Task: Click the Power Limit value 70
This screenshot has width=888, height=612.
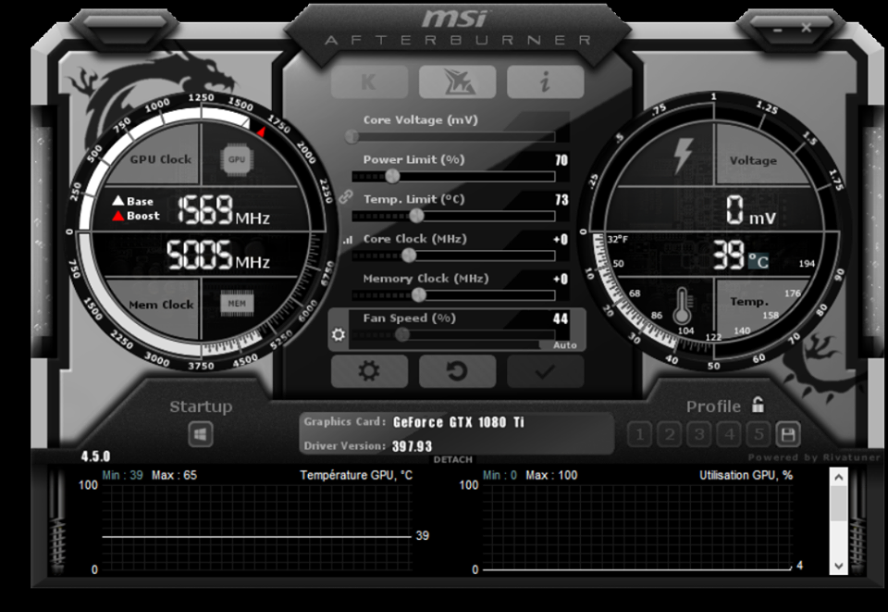Action: [x=561, y=160]
